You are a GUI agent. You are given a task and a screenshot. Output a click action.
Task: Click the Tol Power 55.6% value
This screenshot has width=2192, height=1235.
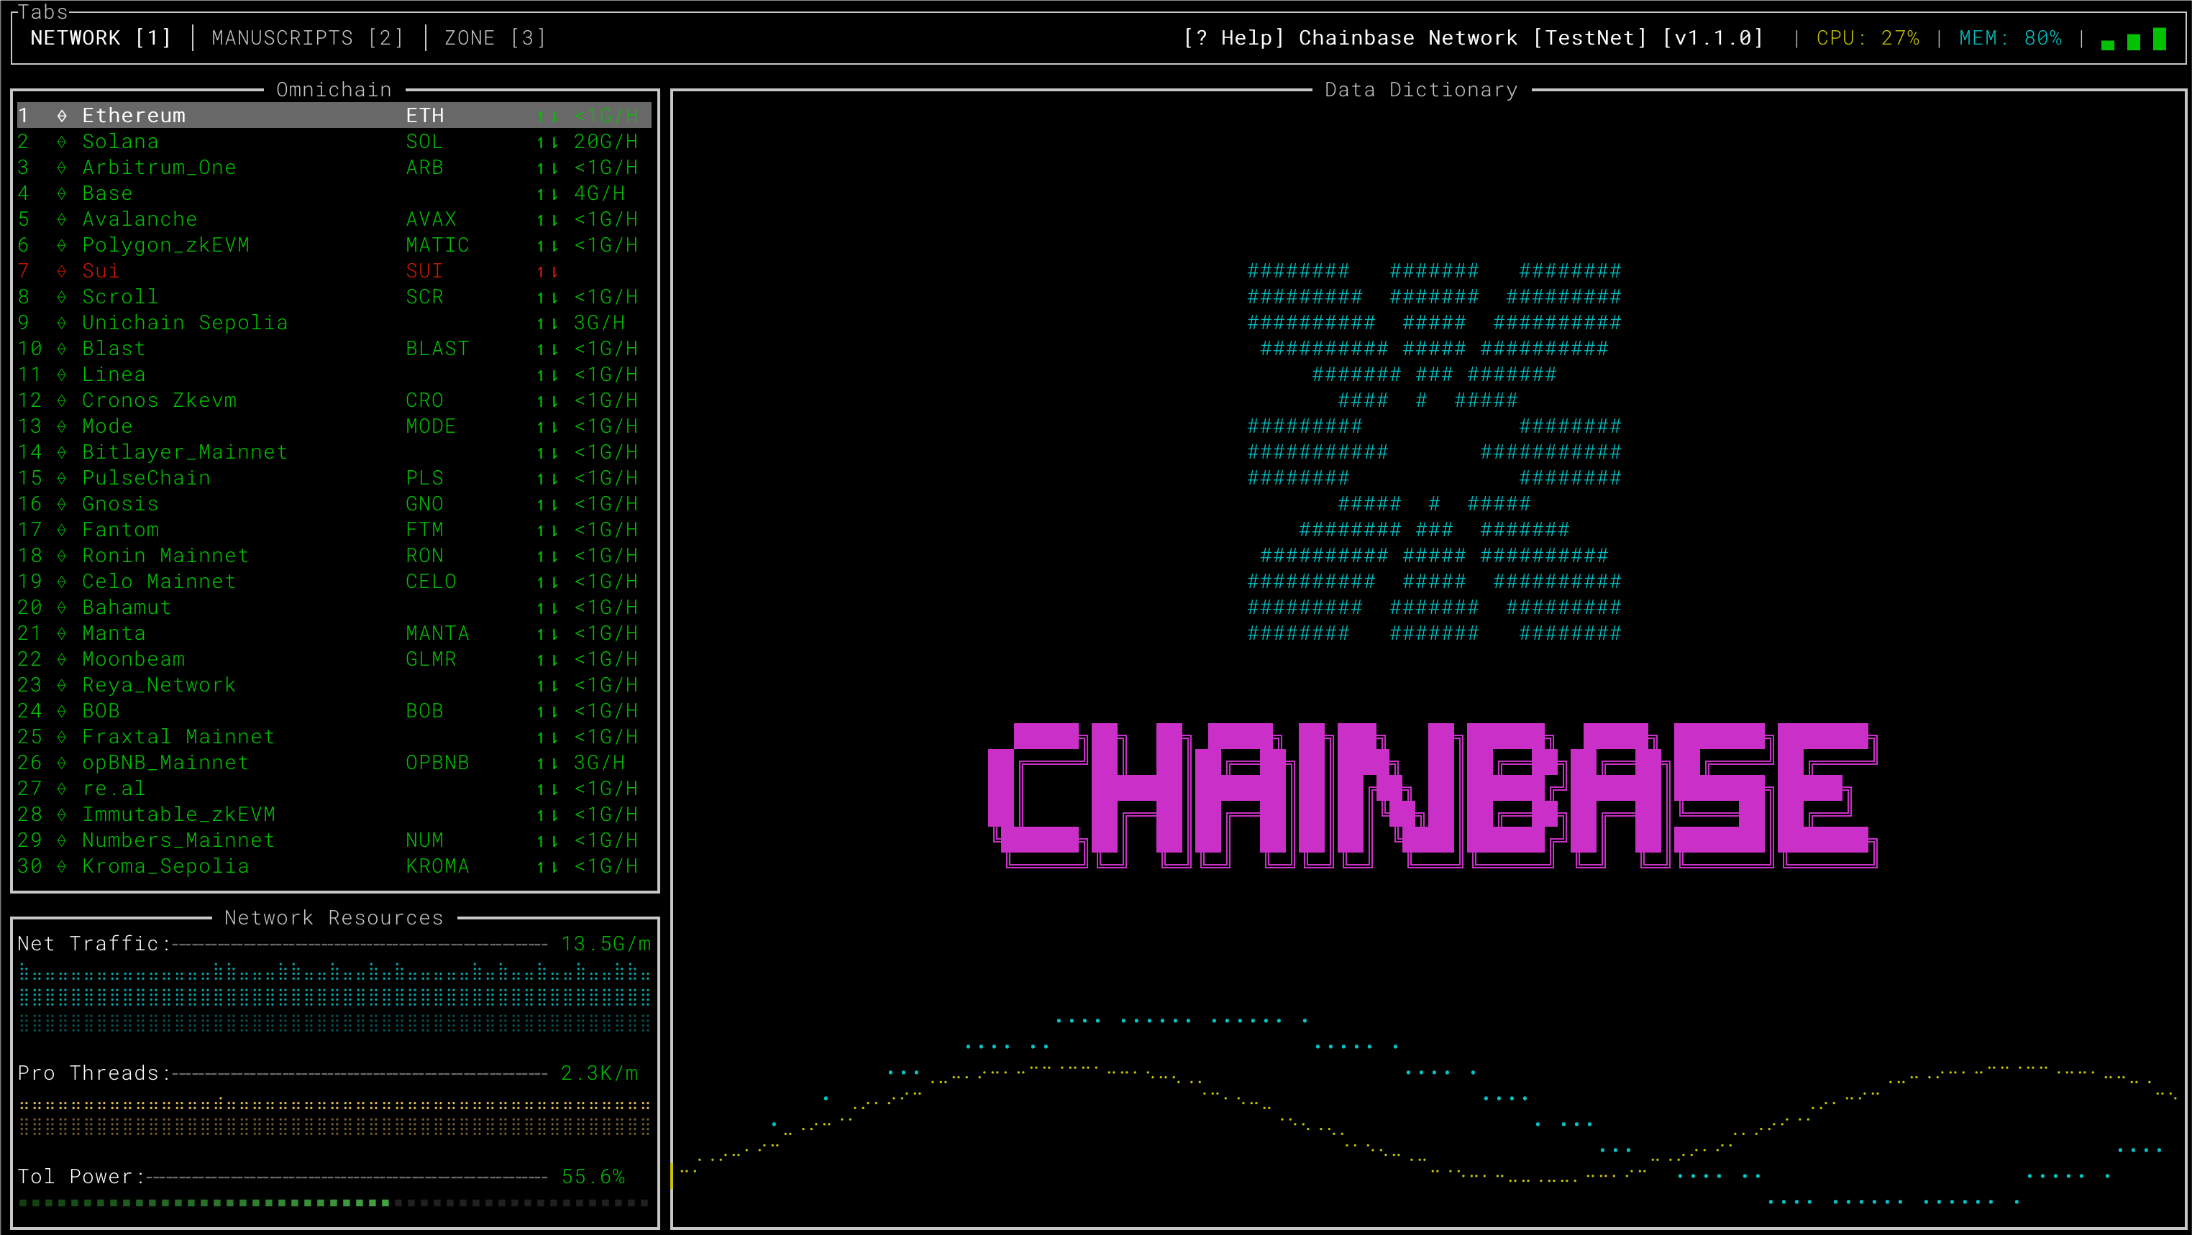click(593, 1177)
